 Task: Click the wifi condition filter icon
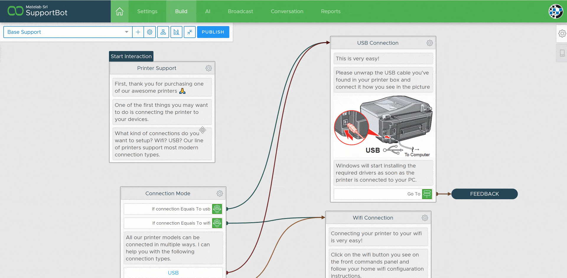[x=217, y=223]
